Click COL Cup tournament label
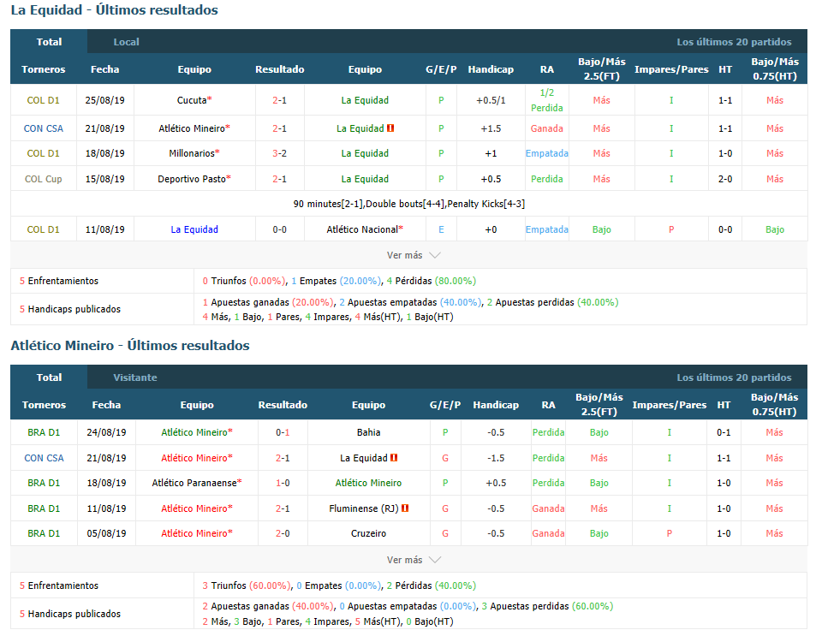The width and height of the screenshot is (816, 636). 43,179
